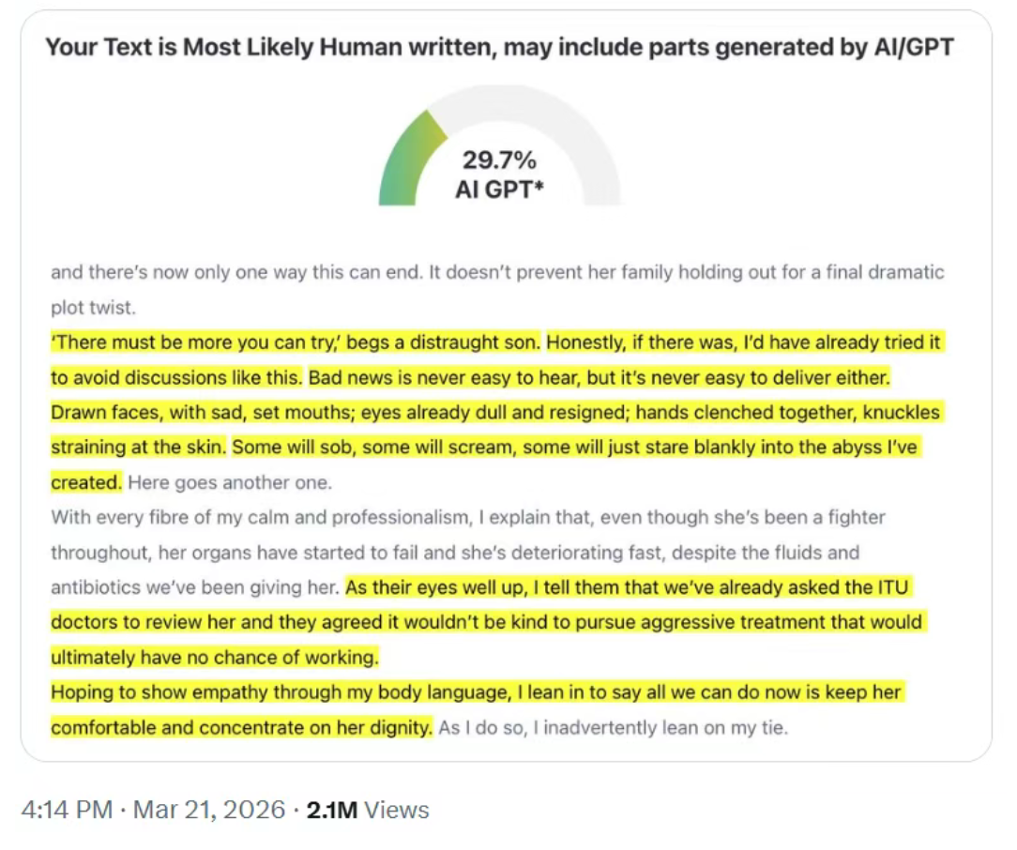Click the green filled gauge segment
The image size is (1017, 850).
(405, 158)
